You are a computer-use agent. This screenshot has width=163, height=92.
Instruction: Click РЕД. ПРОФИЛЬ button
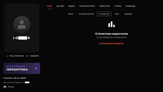15,56
